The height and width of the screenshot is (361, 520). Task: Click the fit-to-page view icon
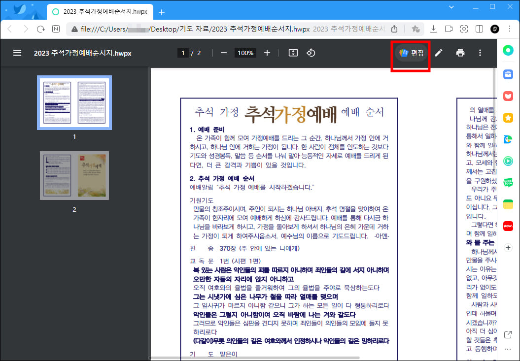[293, 53]
